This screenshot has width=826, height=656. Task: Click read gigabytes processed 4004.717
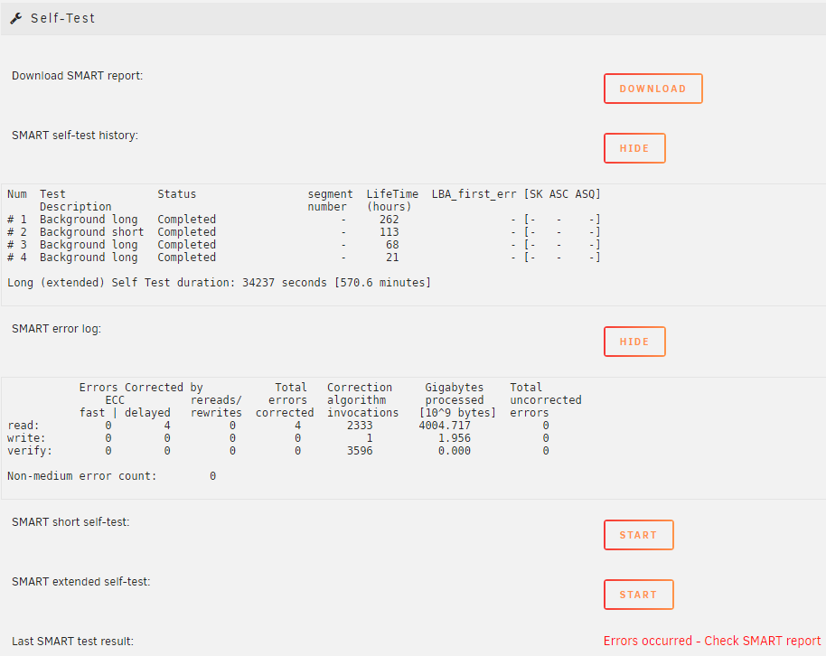(446, 426)
